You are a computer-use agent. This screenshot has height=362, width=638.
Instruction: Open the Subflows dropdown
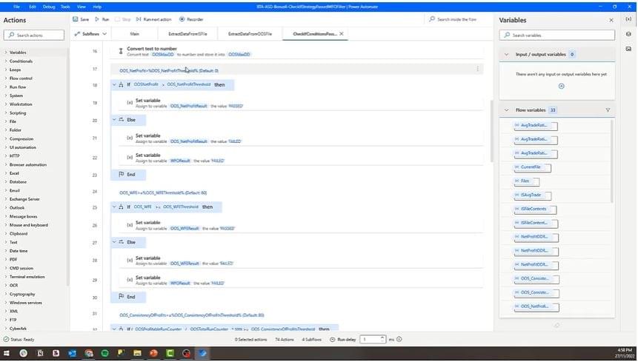point(92,34)
